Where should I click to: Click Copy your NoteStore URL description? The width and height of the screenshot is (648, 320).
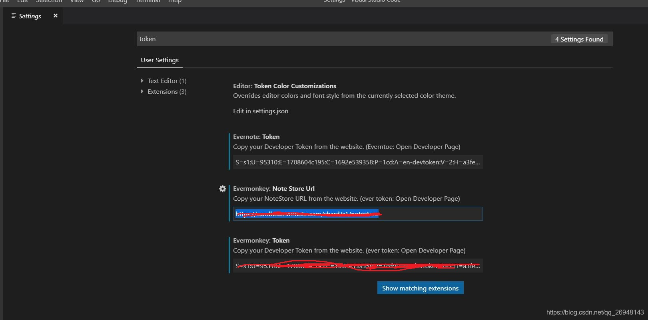(347, 198)
